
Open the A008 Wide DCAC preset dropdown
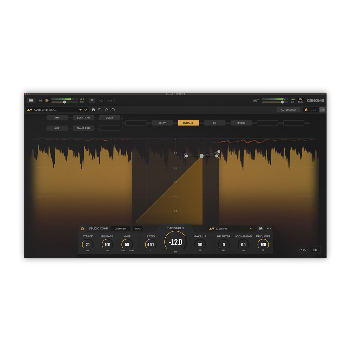85,110
